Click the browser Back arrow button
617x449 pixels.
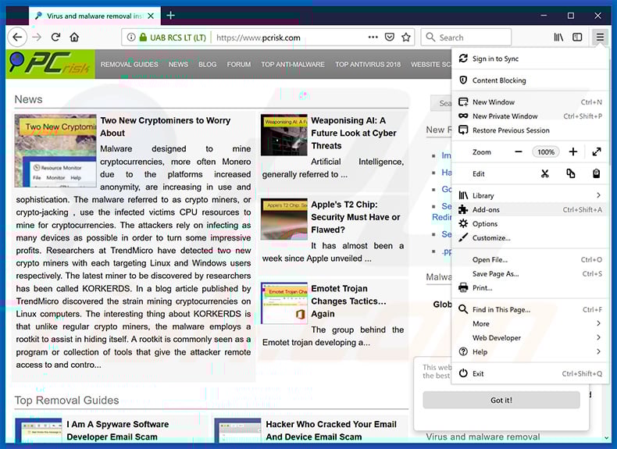(x=17, y=37)
